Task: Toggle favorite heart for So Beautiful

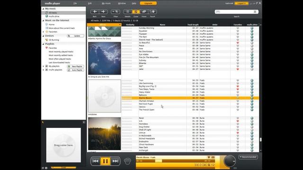Action: pos(238,43)
